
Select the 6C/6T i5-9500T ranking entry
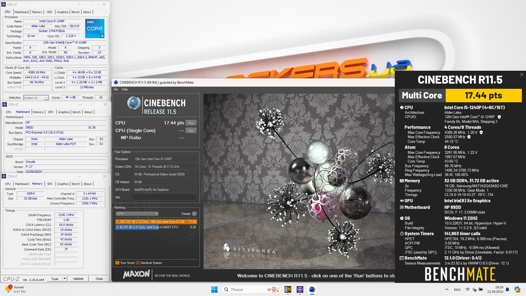(x=156, y=227)
